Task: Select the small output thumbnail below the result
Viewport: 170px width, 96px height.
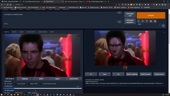Action: coord(125,68)
